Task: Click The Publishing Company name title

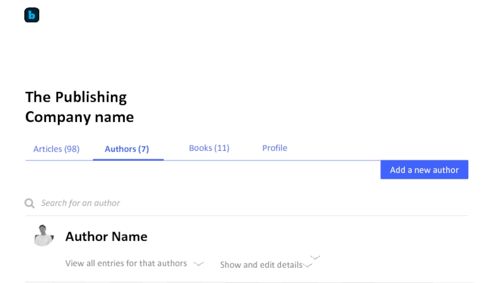Action: (79, 107)
